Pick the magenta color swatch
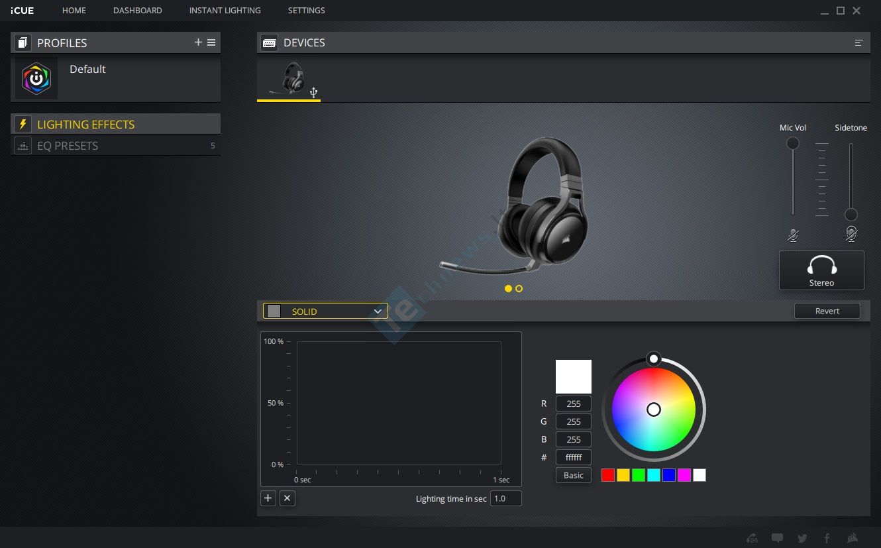 (684, 475)
